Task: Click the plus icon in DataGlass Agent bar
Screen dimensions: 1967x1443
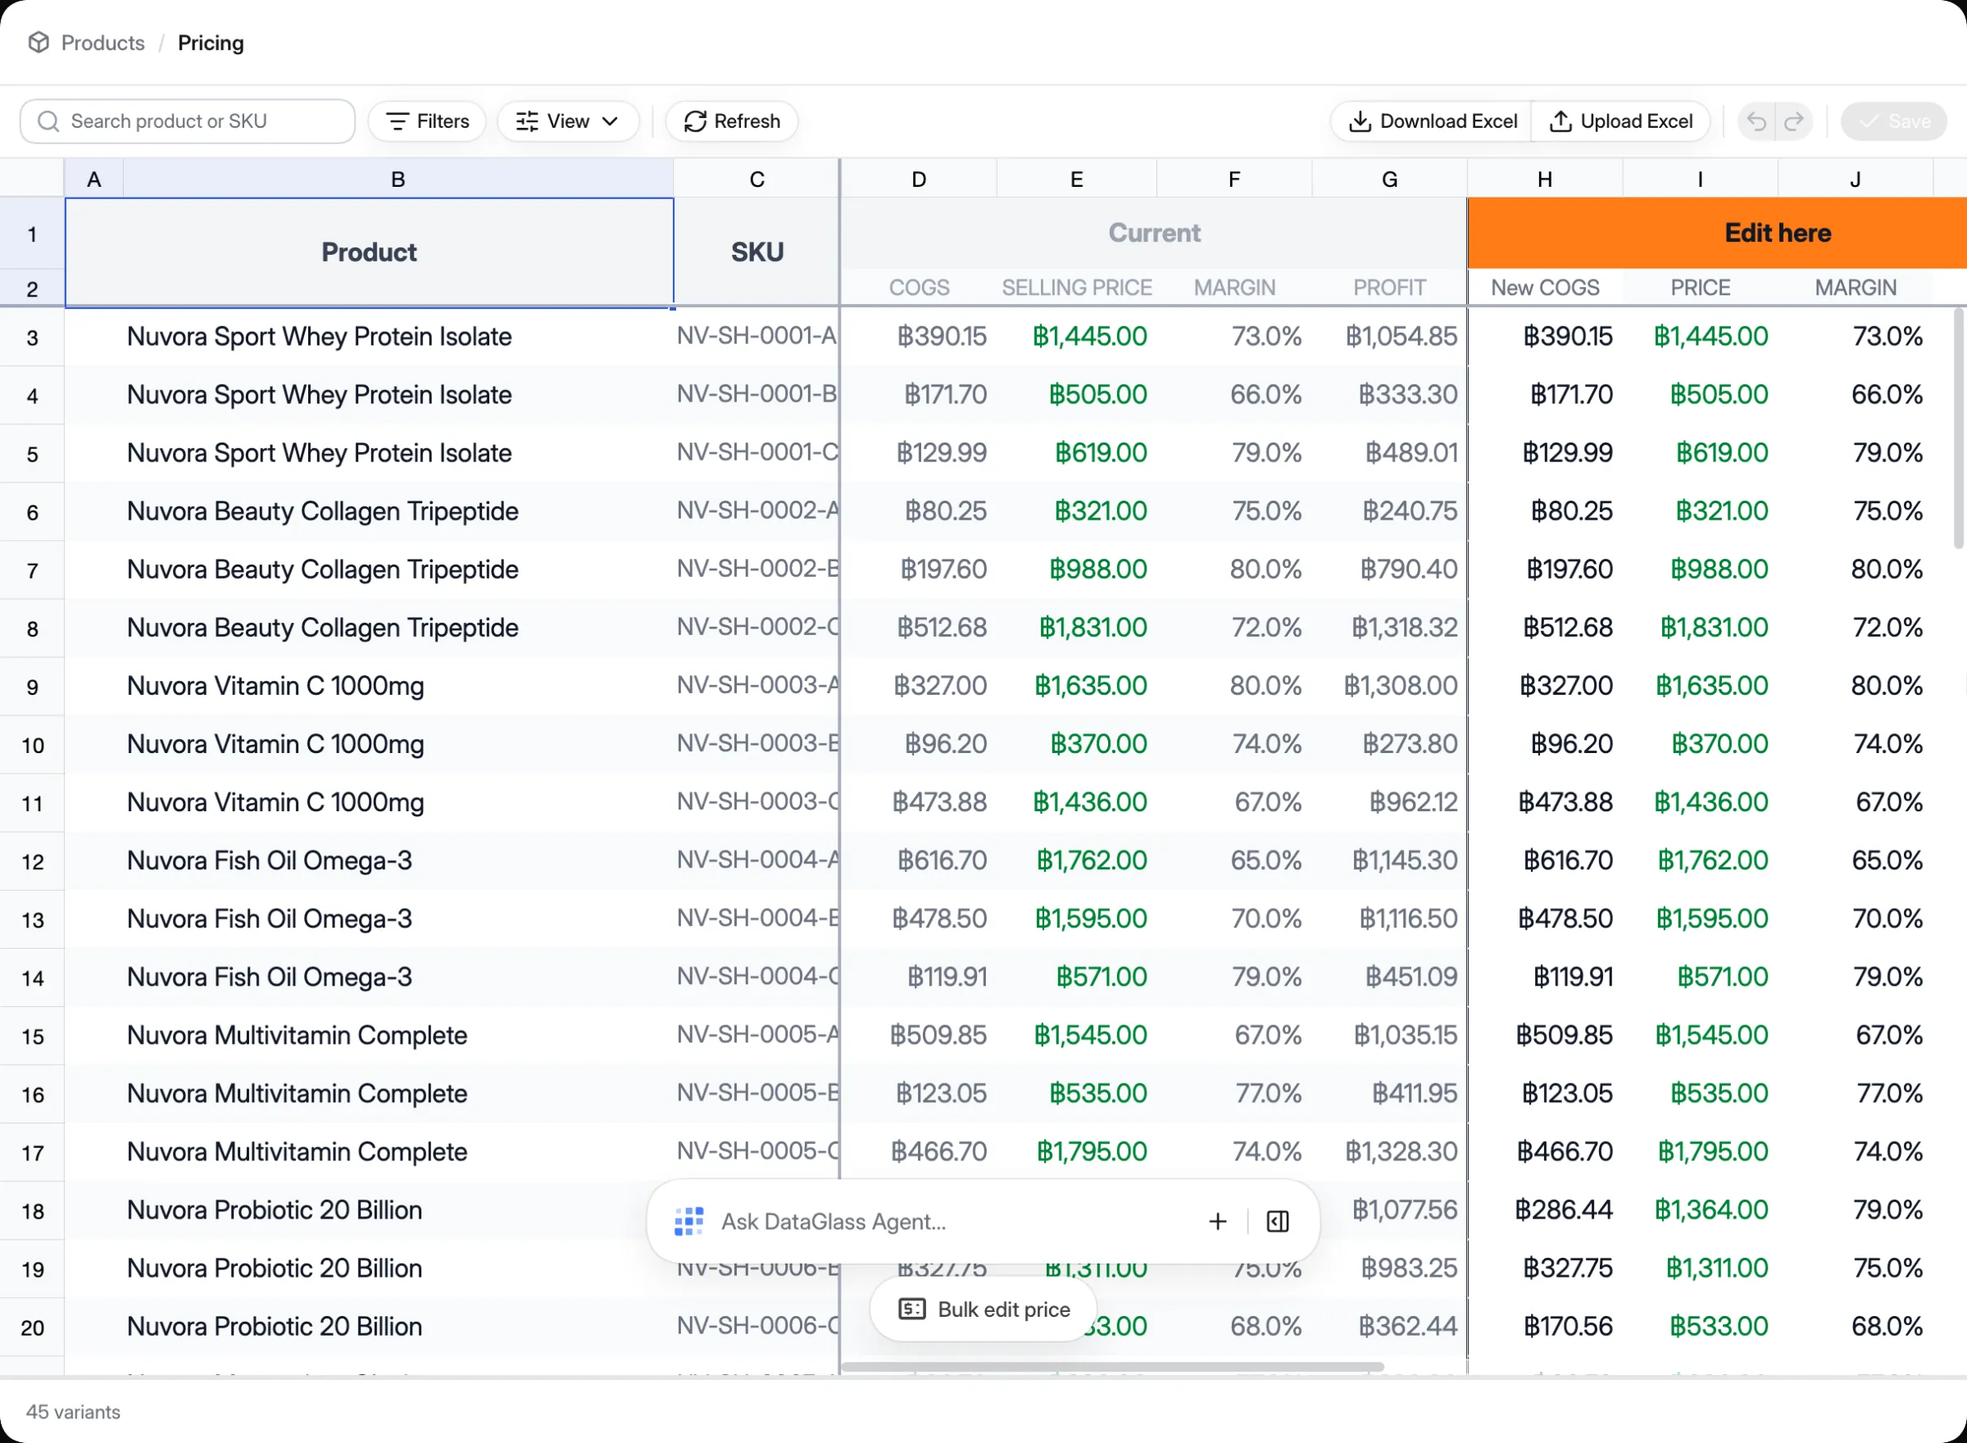Action: coord(1218,1221)
